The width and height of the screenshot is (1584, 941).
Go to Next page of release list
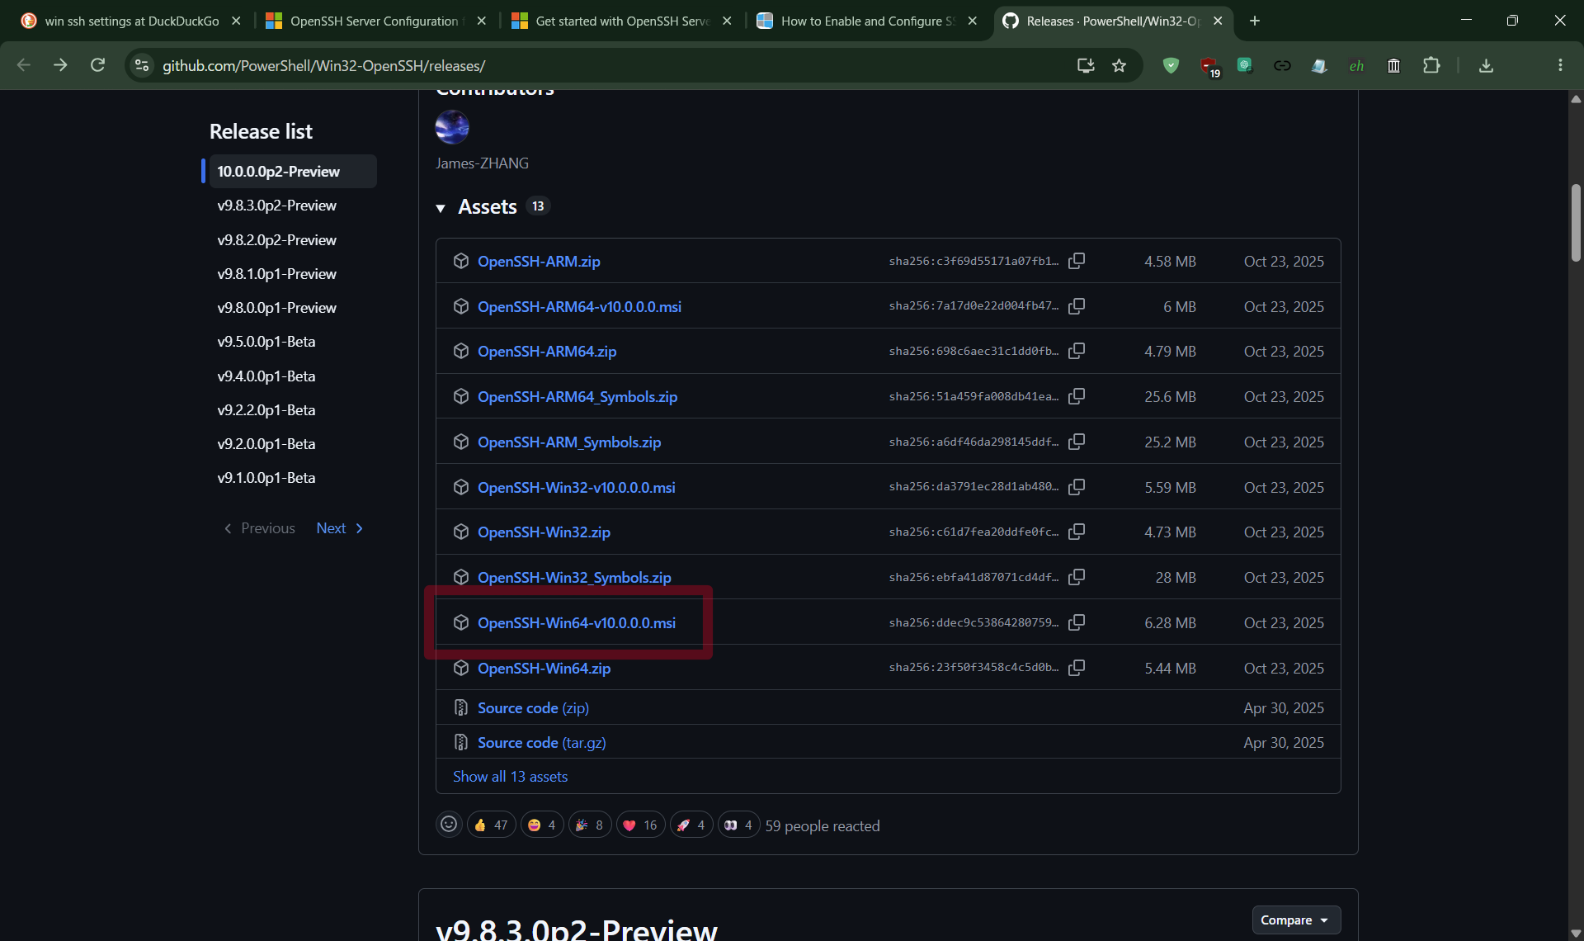coord(340,528)
